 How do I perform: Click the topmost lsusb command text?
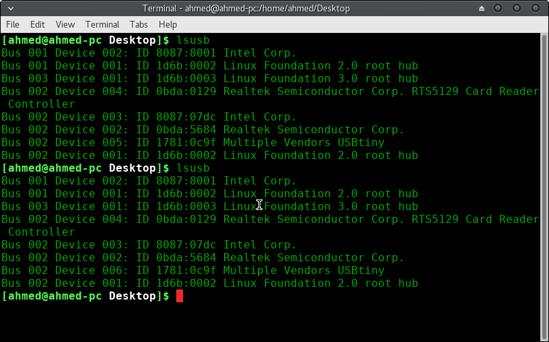(x=193, y=40)
